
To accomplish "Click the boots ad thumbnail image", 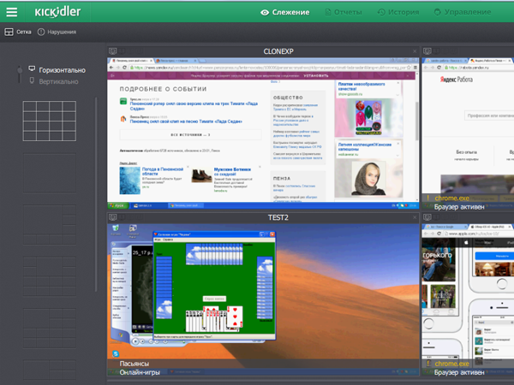I will coord(201,175).
